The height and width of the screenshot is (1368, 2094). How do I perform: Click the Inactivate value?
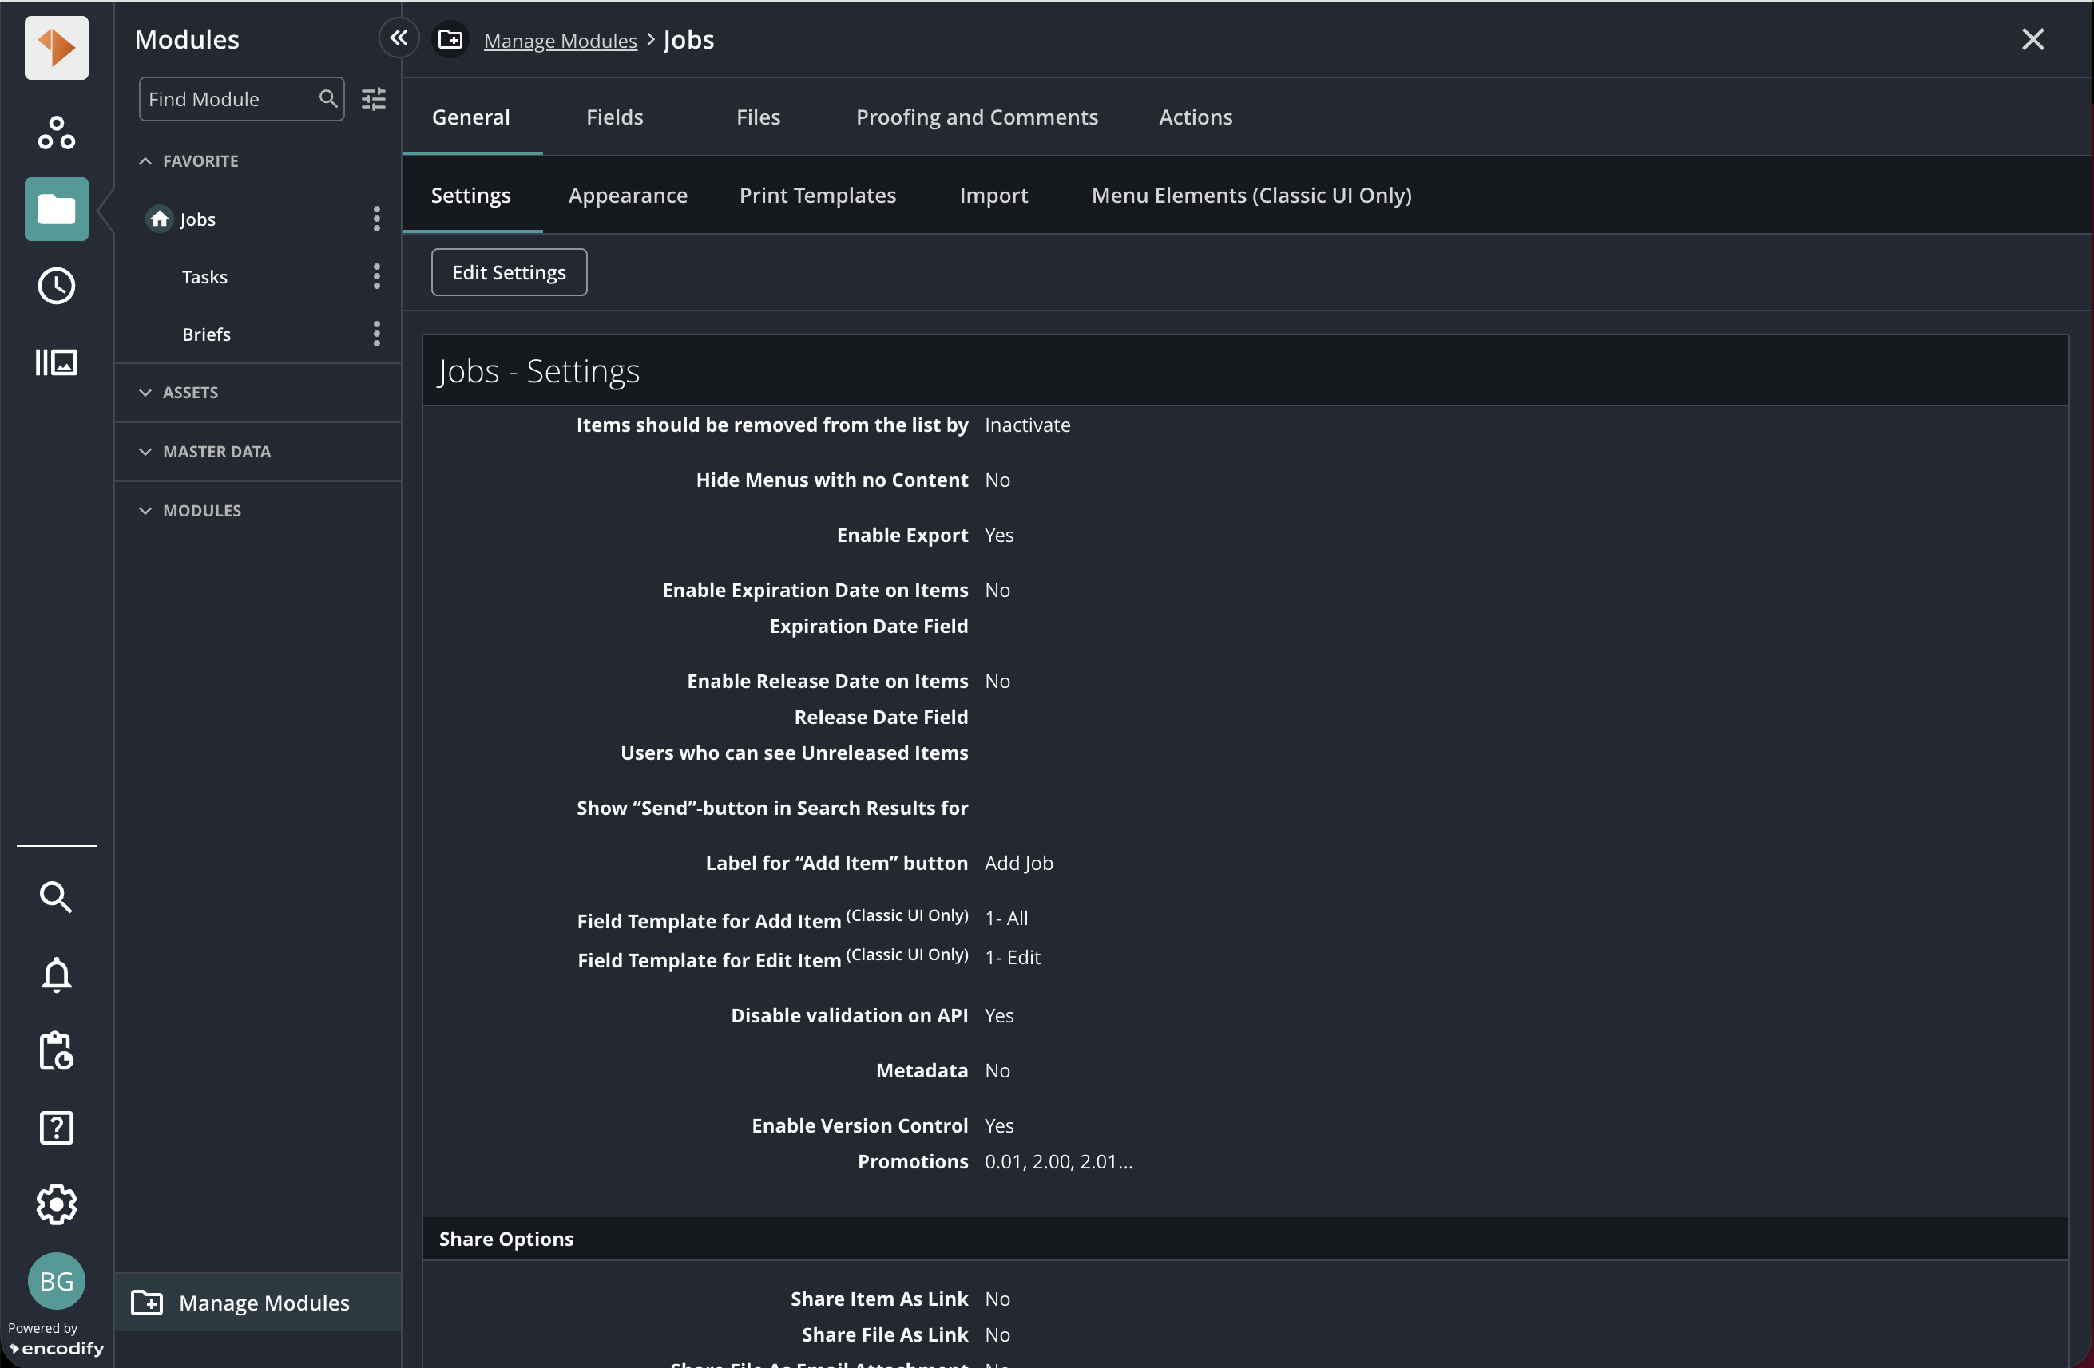[1027, 425]
